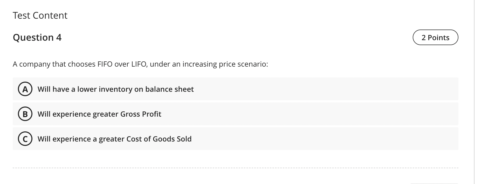Viewport: 482px width, 184px height.
Task: Click empty area of answer A row
Action: coord(324,89)
